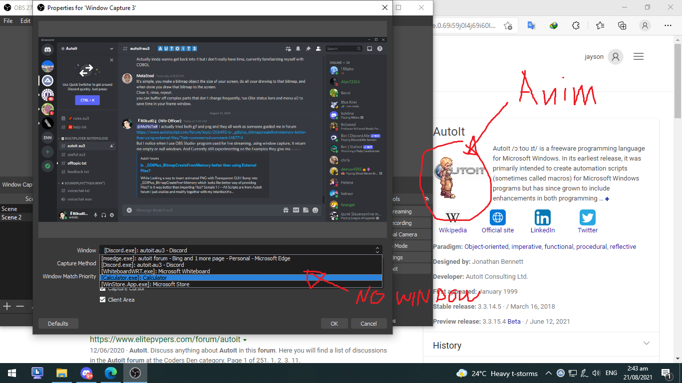Image resolution: width=682 pixels, height=383 pixels.
Task: Toggle the headphones deafen in Discord
Action: (x=103, y=215)
